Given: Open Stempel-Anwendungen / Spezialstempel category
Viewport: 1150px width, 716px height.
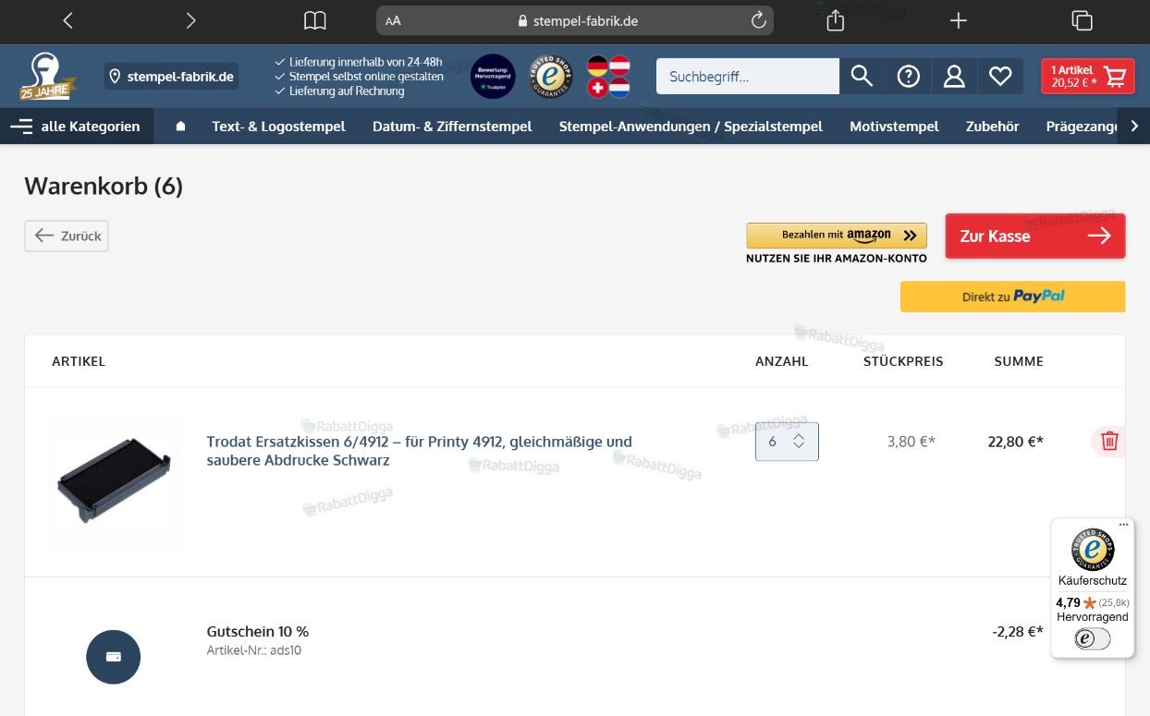Looking at the screenshot, I should pos(691,127).
